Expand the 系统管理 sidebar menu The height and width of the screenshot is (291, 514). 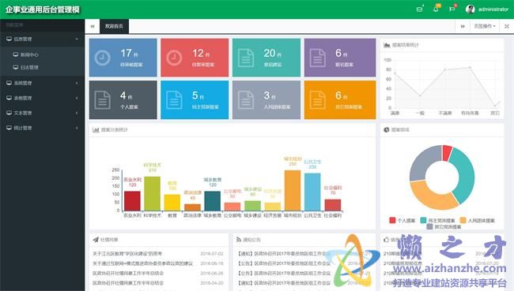pos(42,83)
